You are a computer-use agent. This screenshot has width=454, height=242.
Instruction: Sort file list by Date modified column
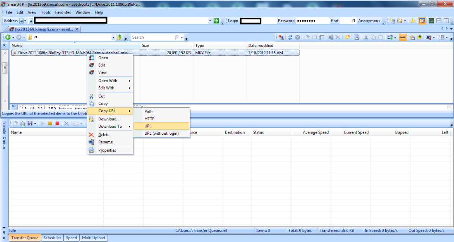coord(273,45)
